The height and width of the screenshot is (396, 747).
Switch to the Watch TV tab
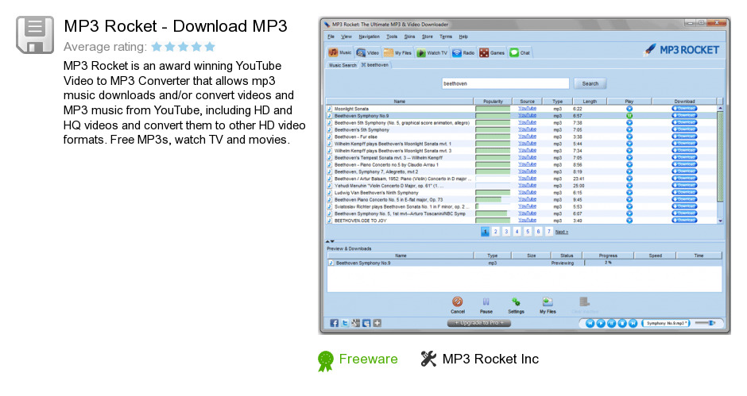pos(432,52)
